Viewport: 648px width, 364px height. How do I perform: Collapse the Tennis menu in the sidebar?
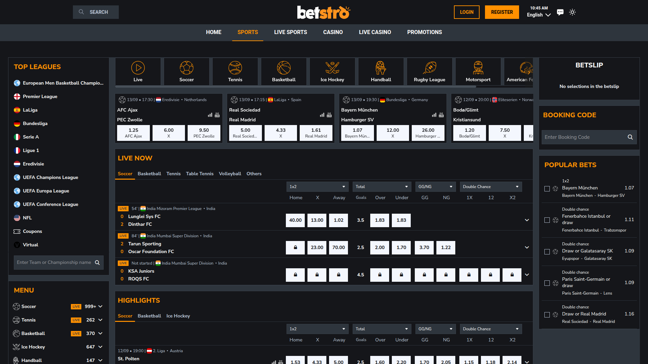[100, 320]
